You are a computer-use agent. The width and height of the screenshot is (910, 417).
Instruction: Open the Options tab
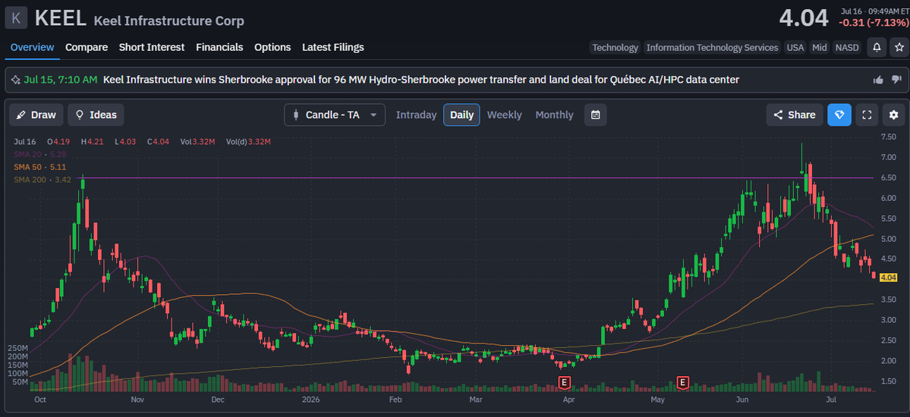point(272,48)
